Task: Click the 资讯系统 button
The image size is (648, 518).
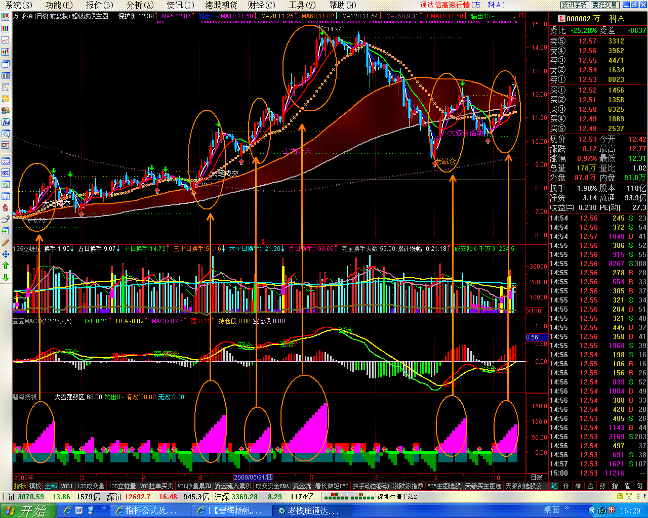Action: [x=575, y=5]
